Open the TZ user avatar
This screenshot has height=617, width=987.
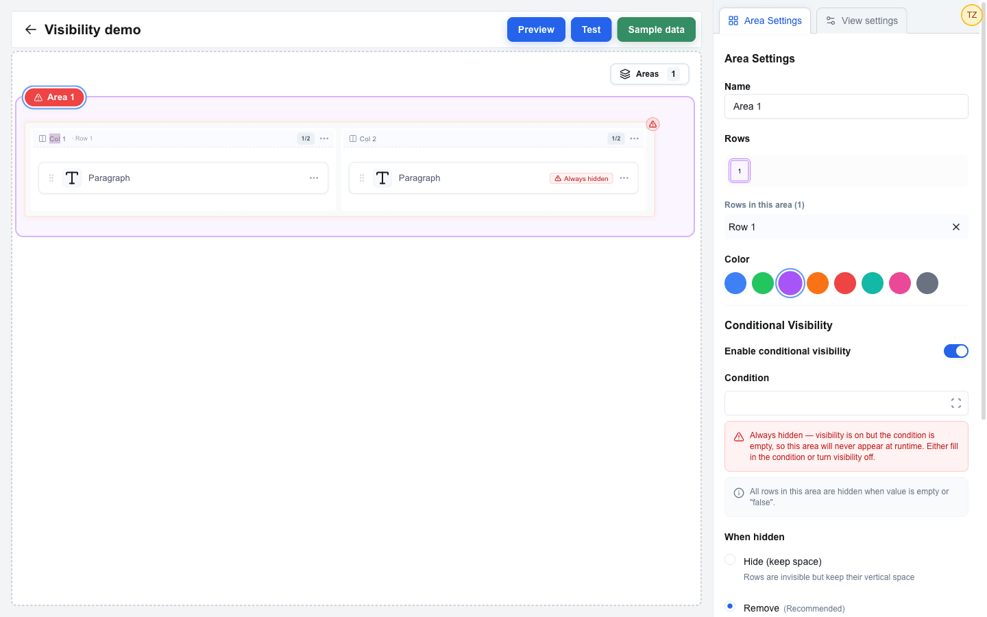click(971, 15)
